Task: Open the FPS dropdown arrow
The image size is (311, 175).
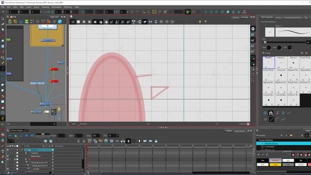Action: tap(118, 136)
